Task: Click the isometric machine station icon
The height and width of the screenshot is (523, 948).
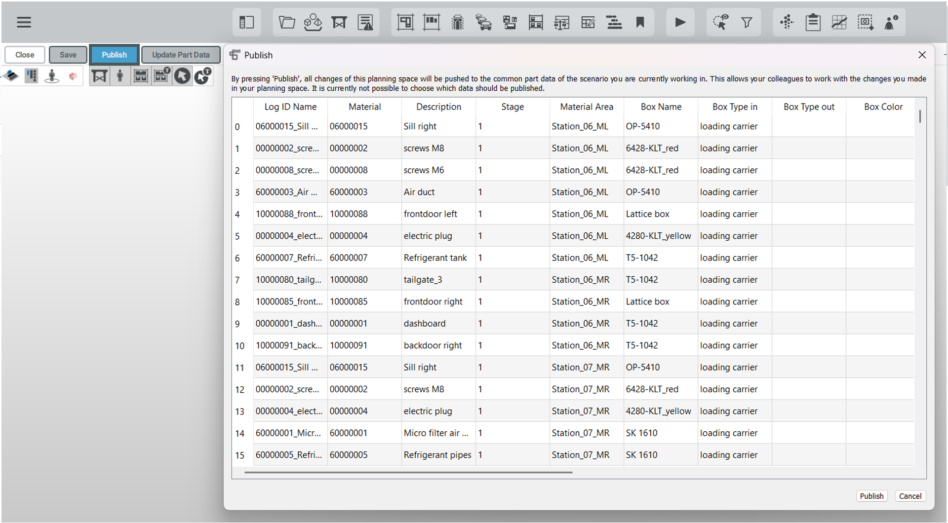Action: [x=11, y=76]
